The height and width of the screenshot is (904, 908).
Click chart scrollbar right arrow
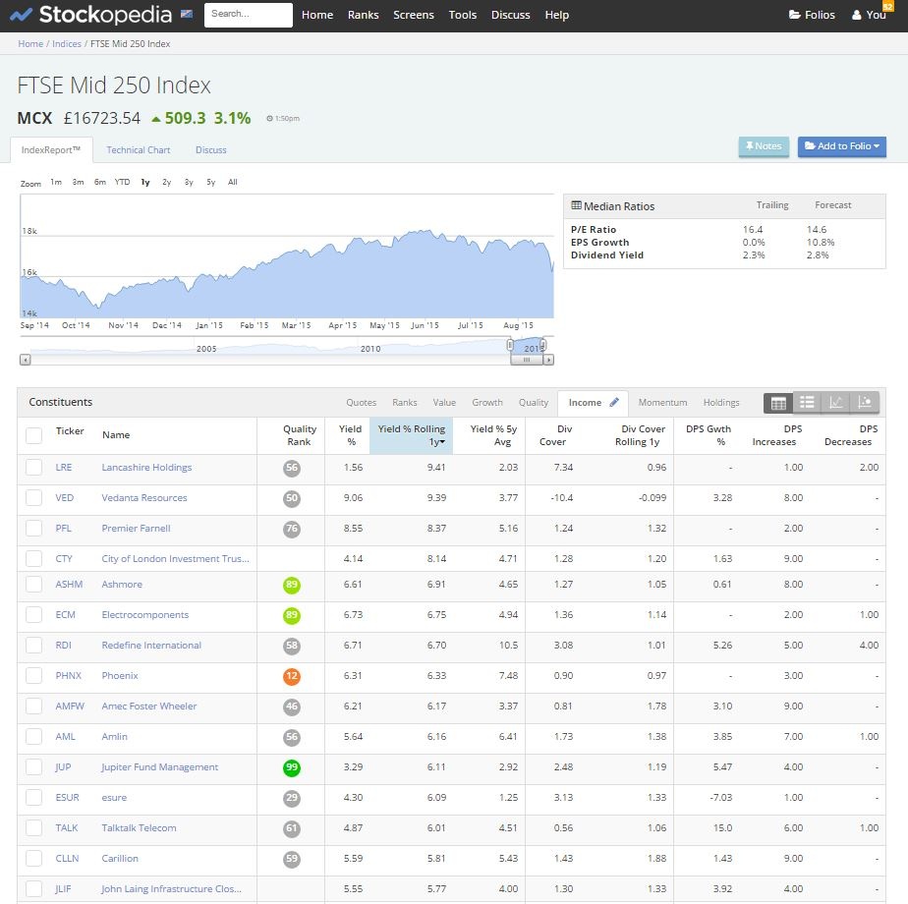click(549, 360)
